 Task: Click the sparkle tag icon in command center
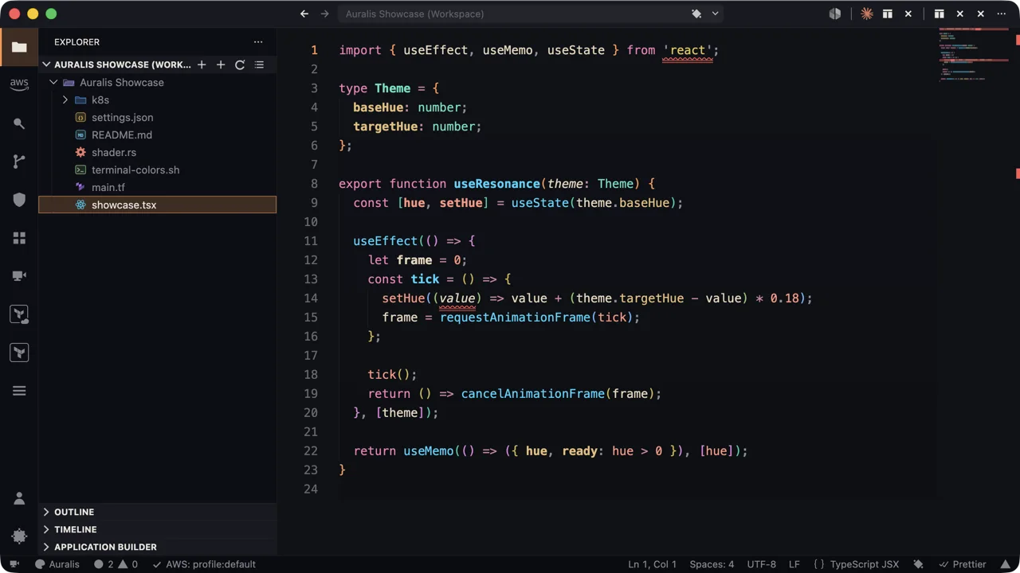(696, 14)
